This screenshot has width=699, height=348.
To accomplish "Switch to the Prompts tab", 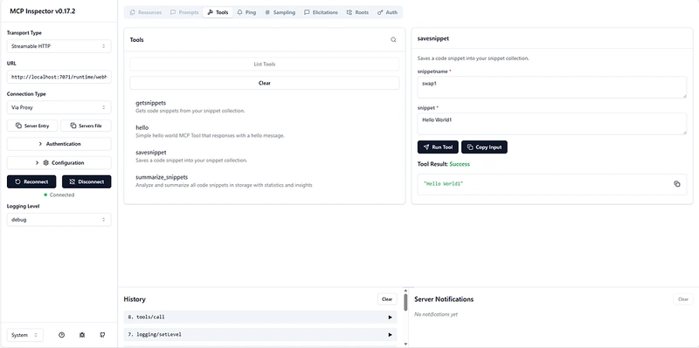I will pyautogui.click(x=184, y=12).
